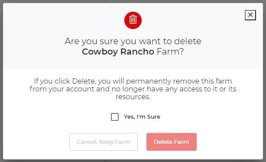Click the word "Farm?" in the heading
This screenshot has width=266, height=162.
(170, 52)
